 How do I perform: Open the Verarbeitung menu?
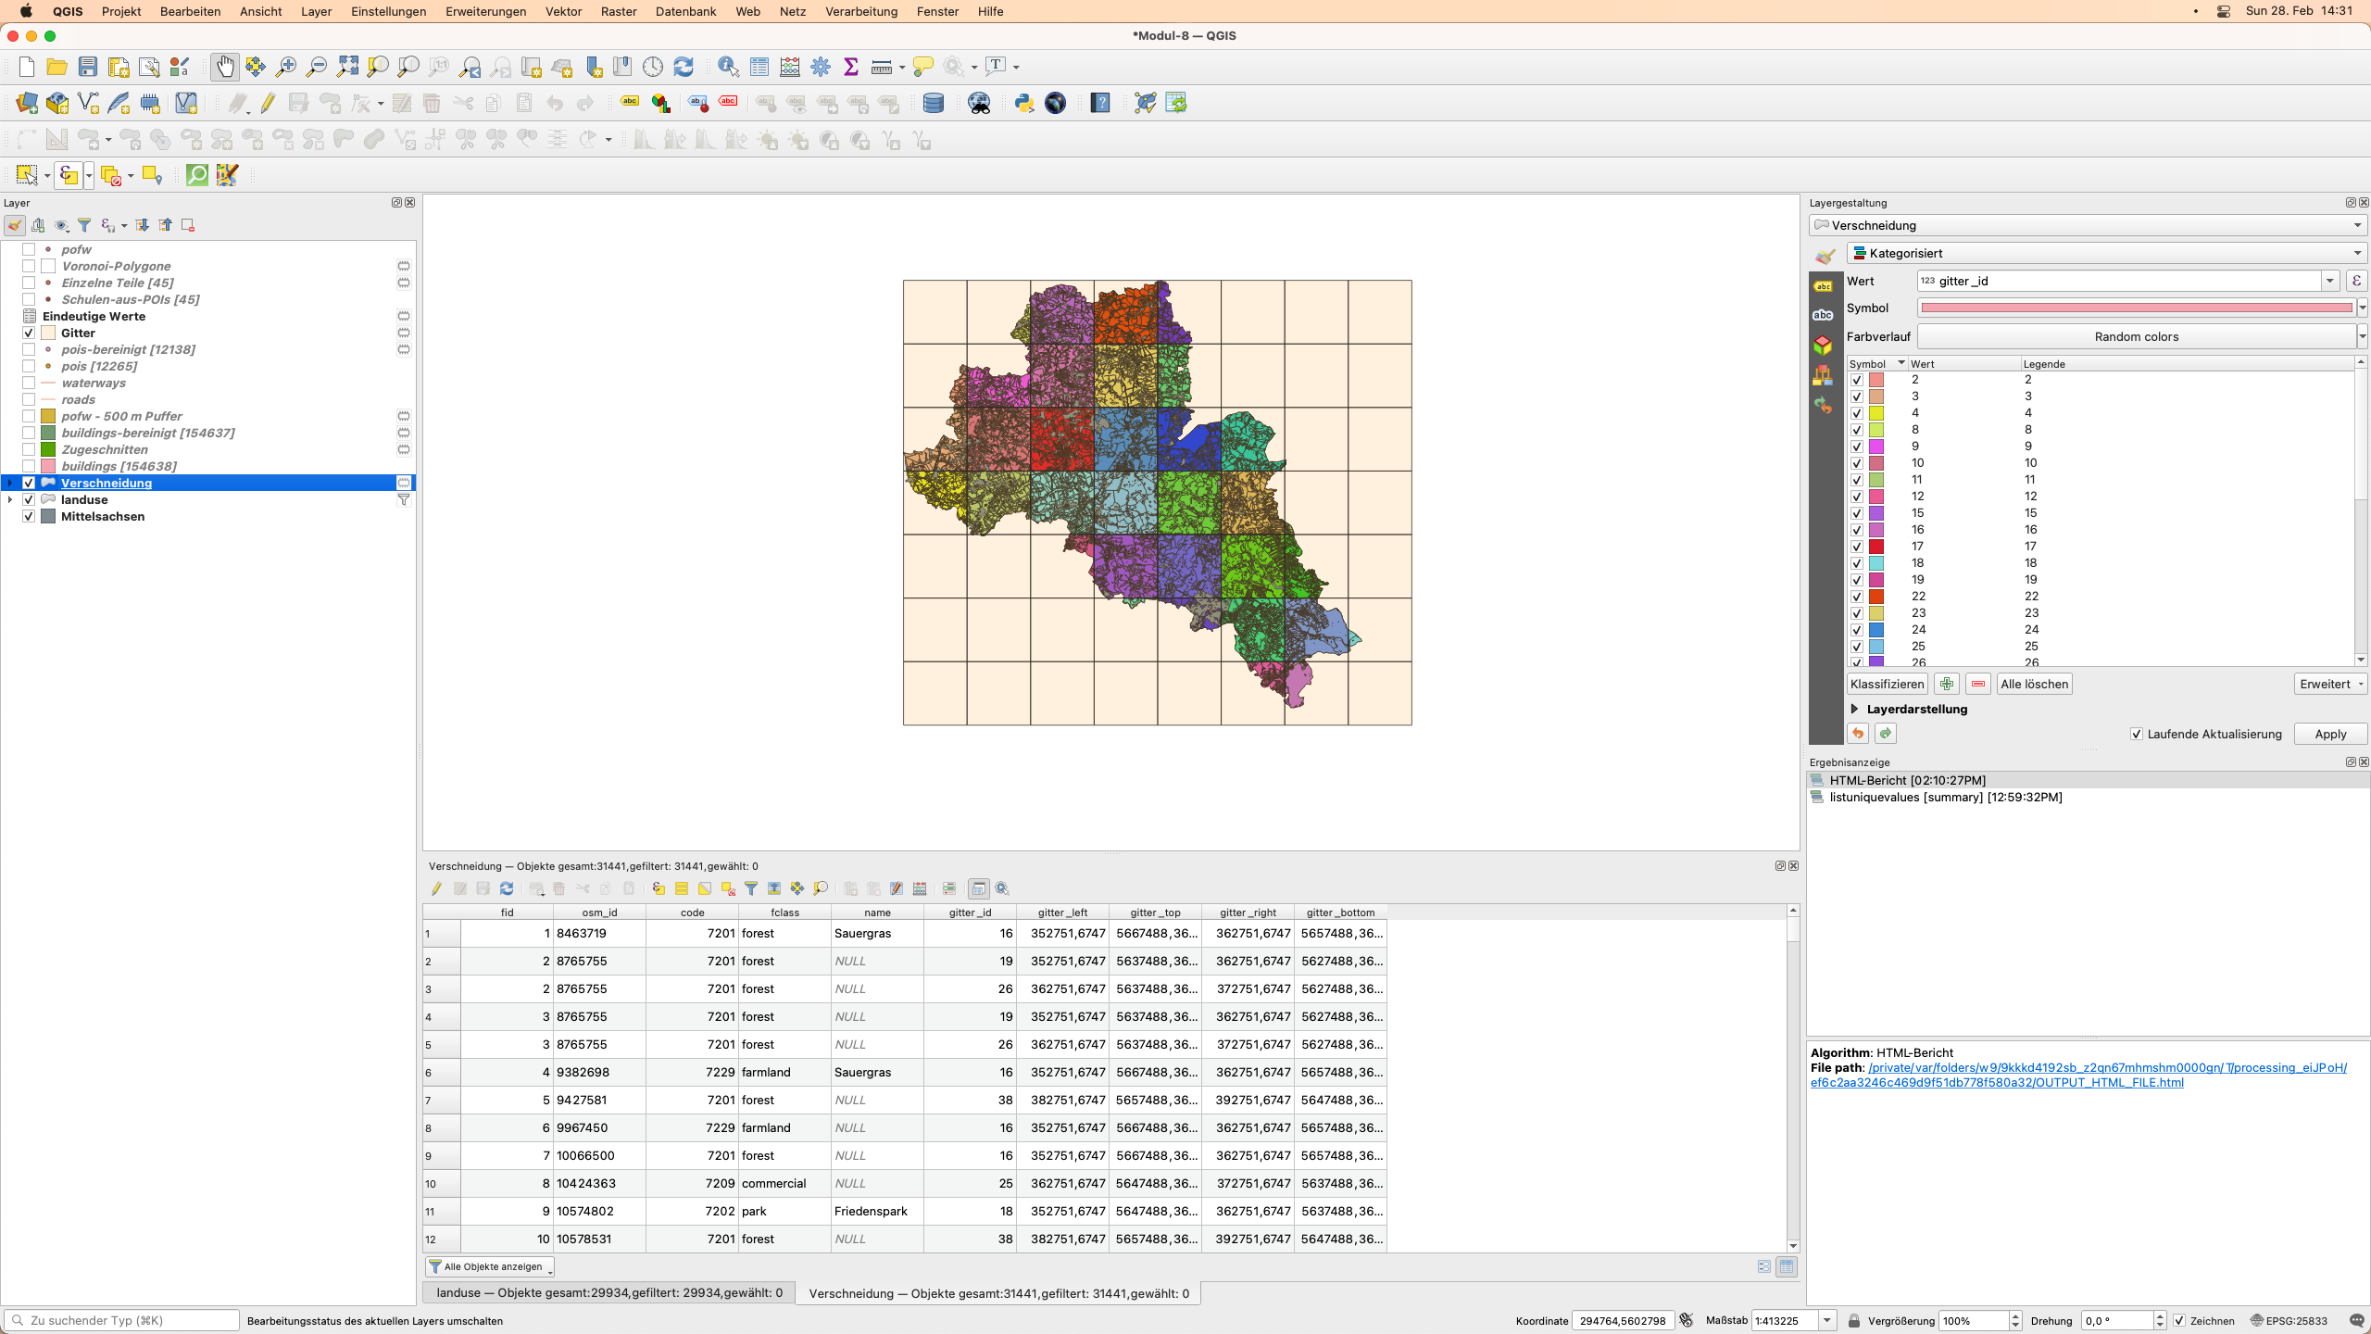coord(861,11)
